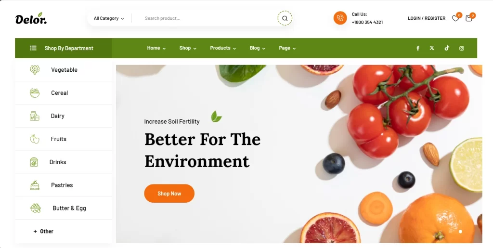
Task: Open the shopping cart icon
Action: tap(469, 18)
